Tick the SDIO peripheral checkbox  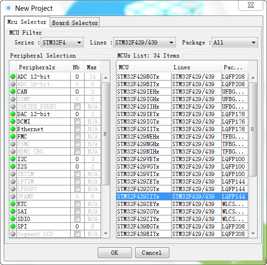click(77, 219)
